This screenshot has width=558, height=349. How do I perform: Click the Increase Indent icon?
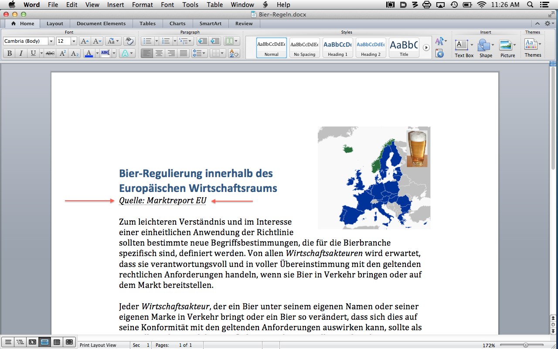click(x=214, y=41)
